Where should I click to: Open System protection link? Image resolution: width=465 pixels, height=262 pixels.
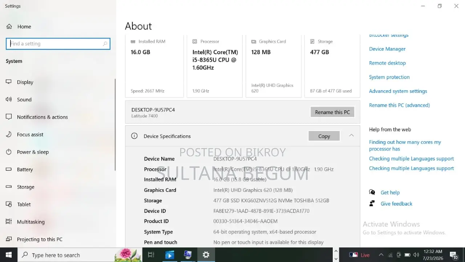pos(389,77)
